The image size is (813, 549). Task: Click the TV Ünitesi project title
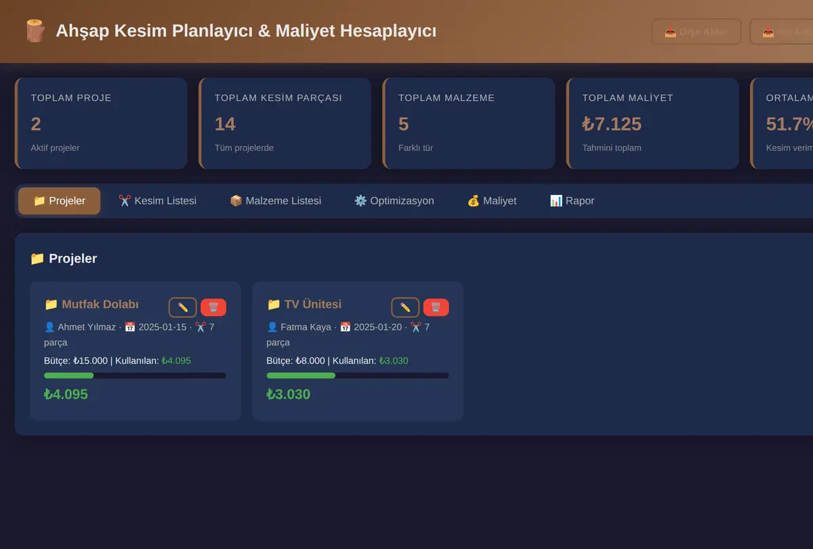(304, 305)
